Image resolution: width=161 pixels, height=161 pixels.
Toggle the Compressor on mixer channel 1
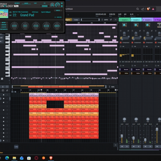point(121,42)
